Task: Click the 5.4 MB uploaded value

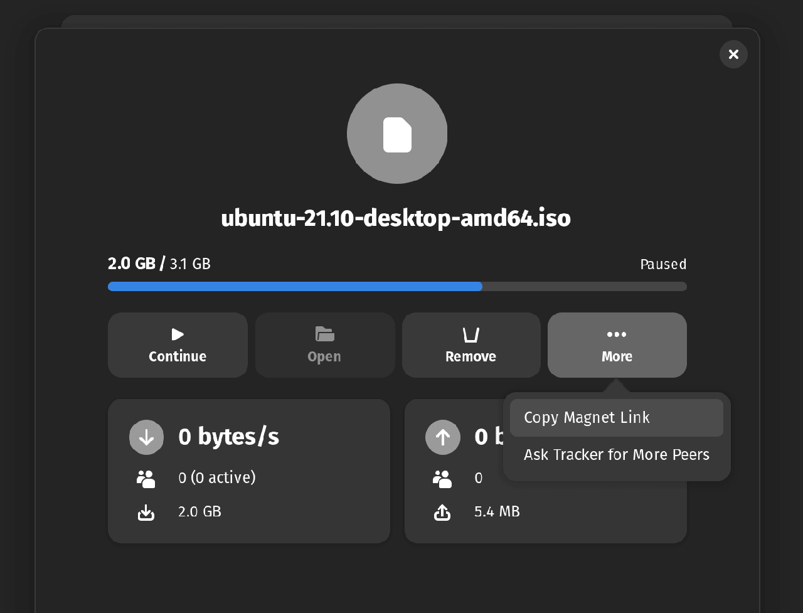Action: (x=497, y=512)
